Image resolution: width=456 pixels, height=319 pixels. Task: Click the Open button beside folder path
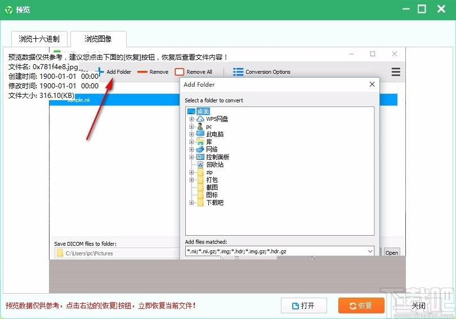pos(391,253)
